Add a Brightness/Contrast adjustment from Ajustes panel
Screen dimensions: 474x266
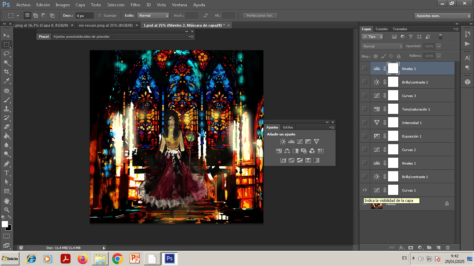point(283,141)
